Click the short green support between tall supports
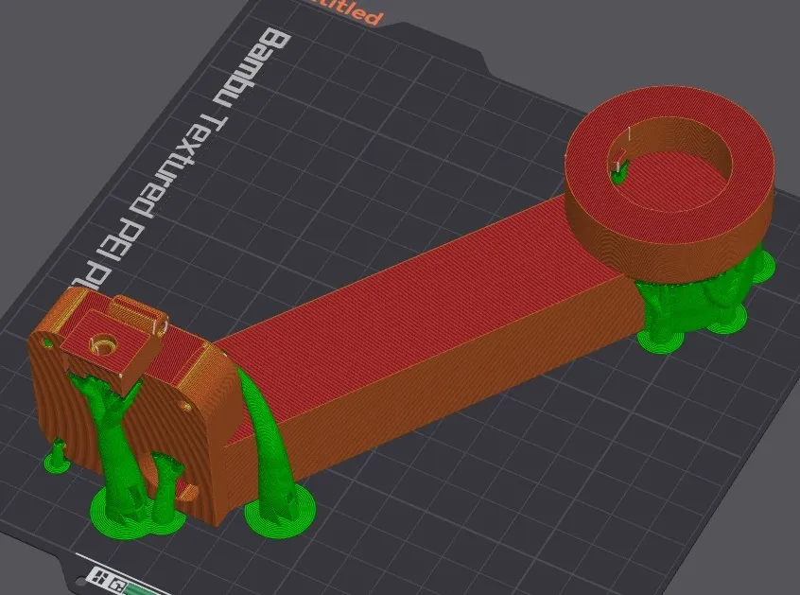The height and width of the screenshot is (595, 800). point(165,484)
